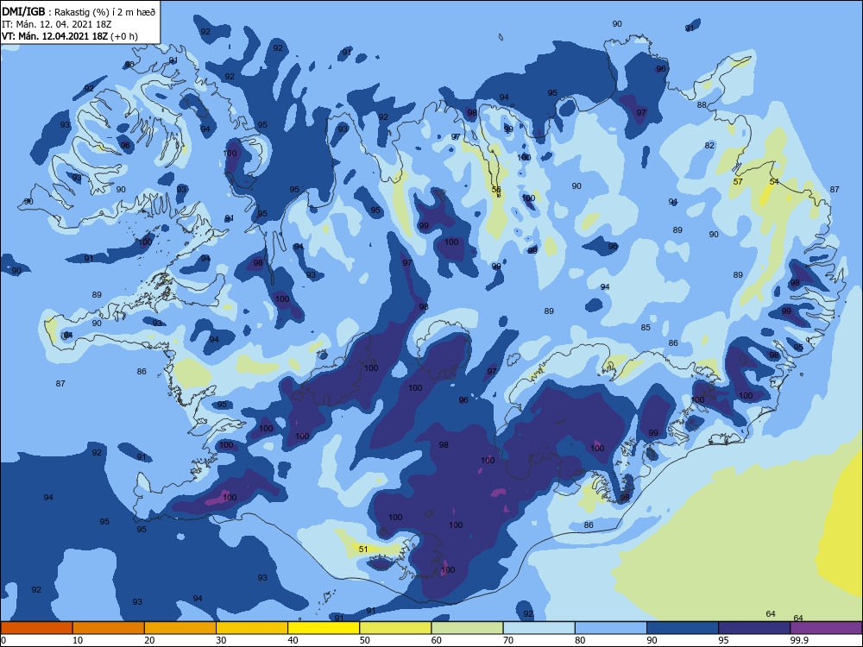Image resolution: width=863 pixels, height=647 pixels.
Task: Click the '99.9' legend scale label
Action: (x=799, y=640)
